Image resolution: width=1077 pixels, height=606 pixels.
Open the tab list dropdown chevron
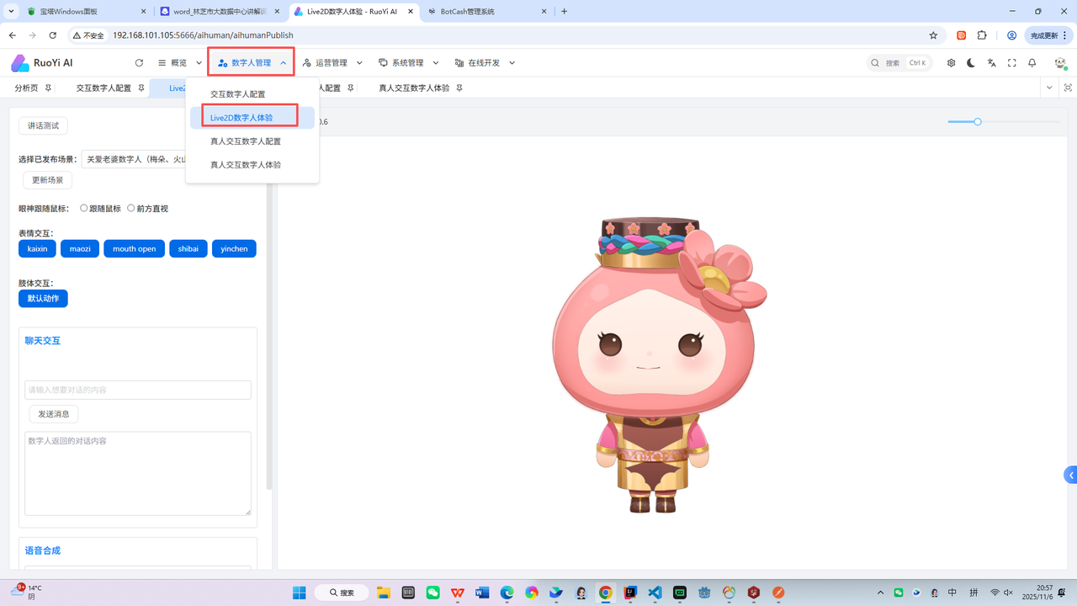pos(1048,88)
